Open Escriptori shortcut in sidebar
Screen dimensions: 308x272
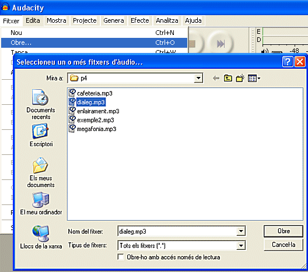pyautogui.click(x=41, y=135)
